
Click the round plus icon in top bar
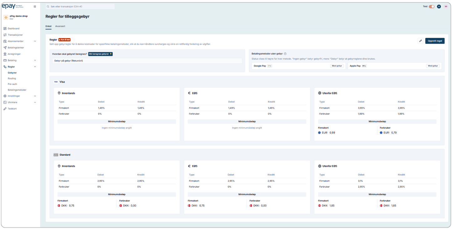coord(439,7)
